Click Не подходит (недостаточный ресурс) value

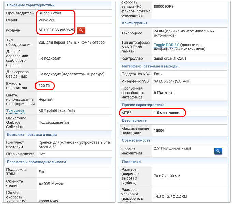[x=71, y=74]
